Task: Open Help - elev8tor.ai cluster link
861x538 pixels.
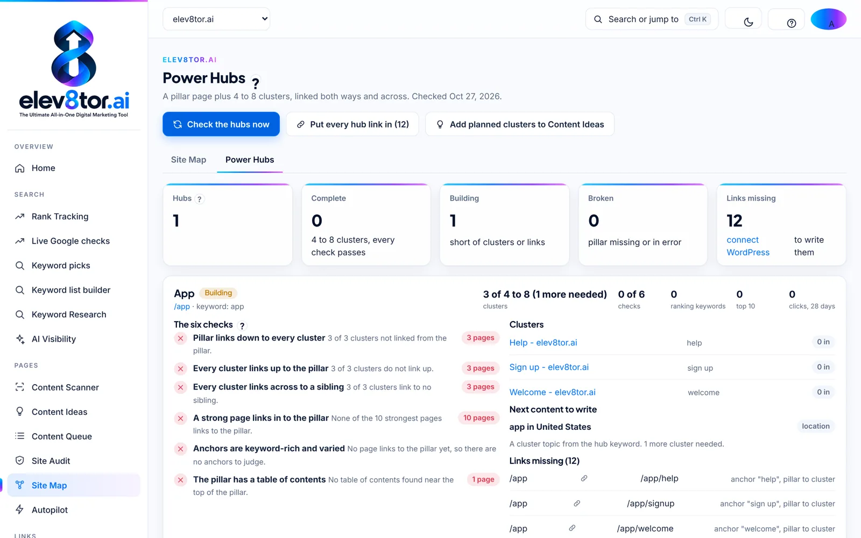Action: coord(543,343)
